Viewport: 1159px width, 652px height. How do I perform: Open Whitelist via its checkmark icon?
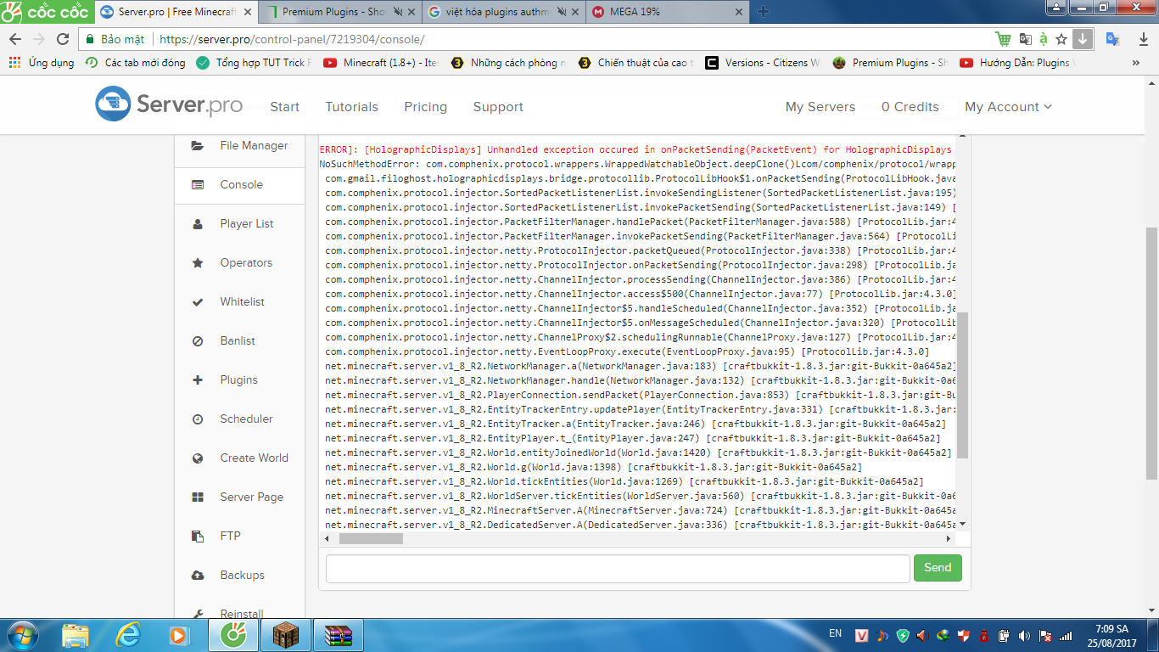pyautogui.click(x=198, y=302)
